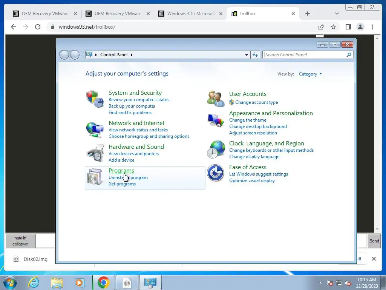
Task: Click the Control Panel refresh button
Action: [255, 55]
